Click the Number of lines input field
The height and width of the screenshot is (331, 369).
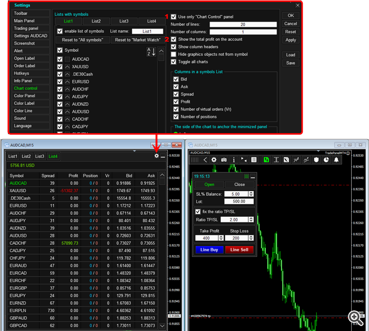(x=243, y=25)
